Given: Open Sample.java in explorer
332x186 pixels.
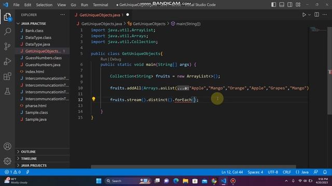Looking at the screenshot, I should click(x=36, y=119).
